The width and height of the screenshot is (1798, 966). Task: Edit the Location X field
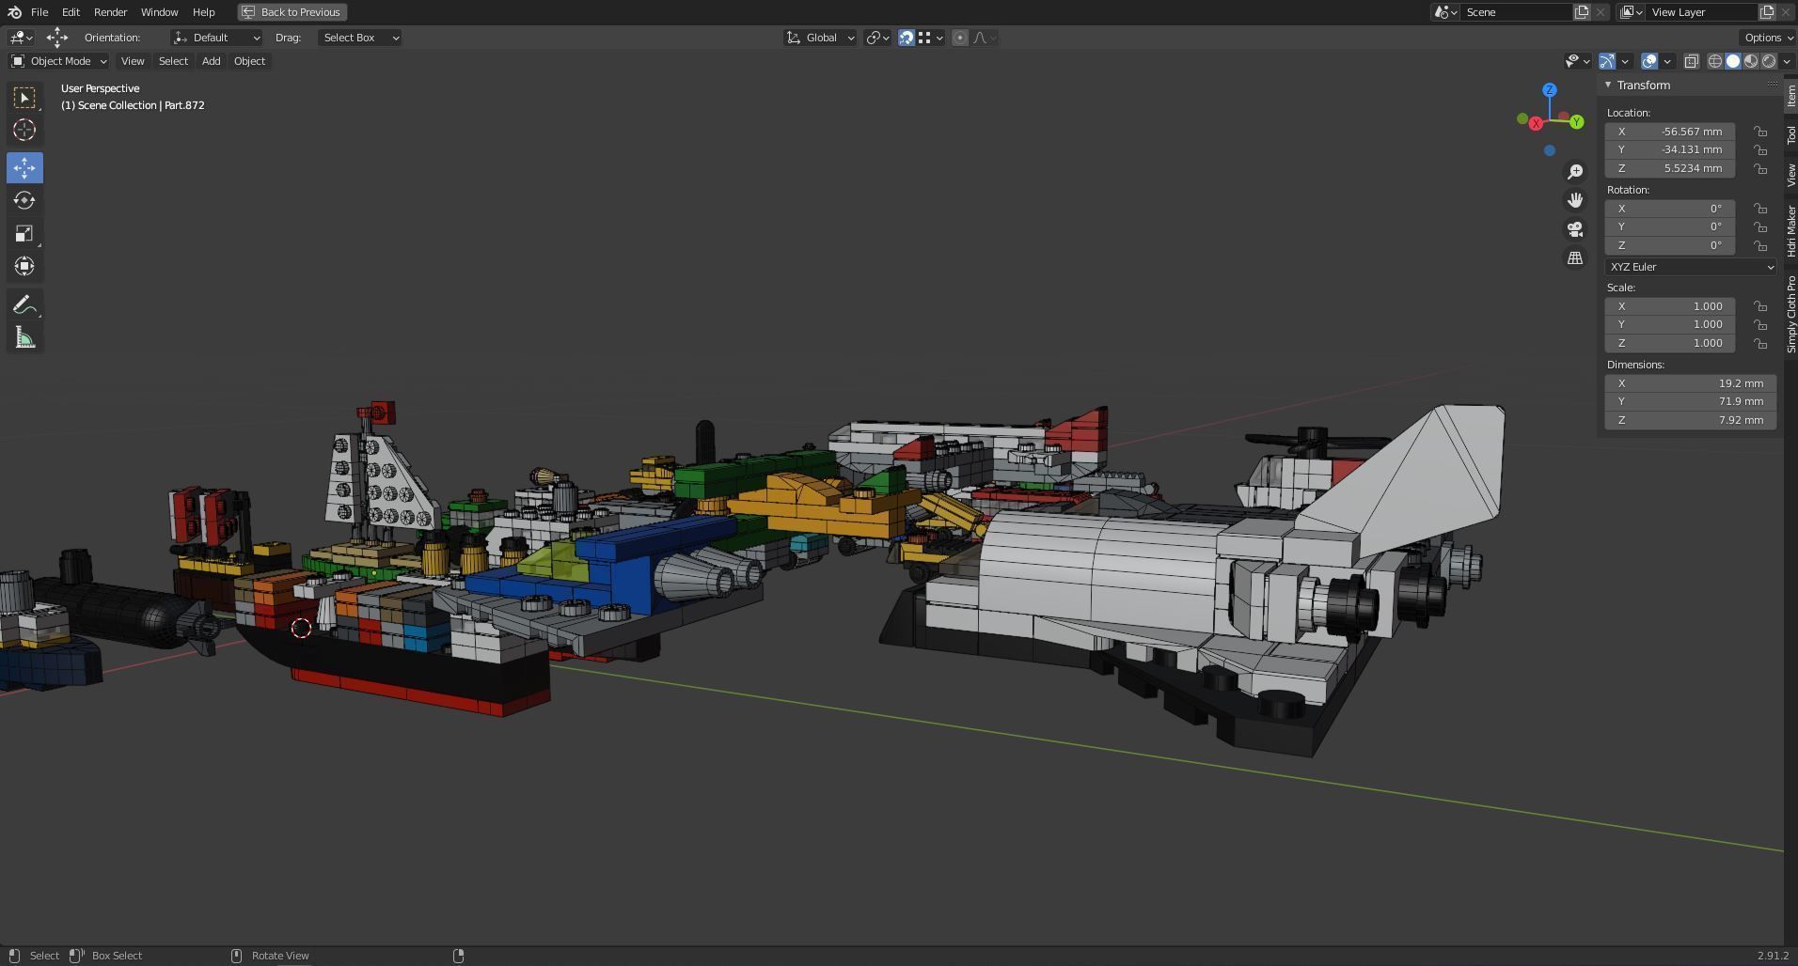pos(1669,132)
